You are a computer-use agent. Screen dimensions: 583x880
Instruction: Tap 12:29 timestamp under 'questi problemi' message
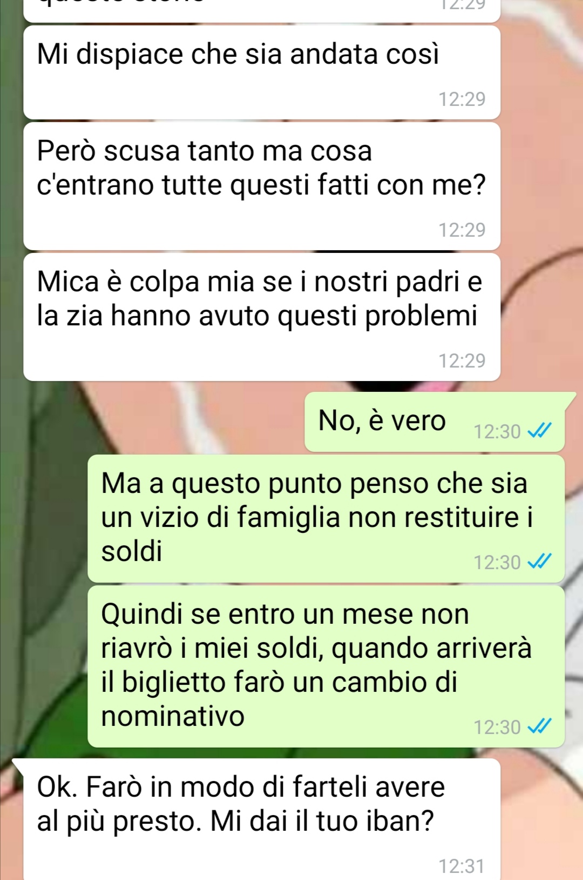click(462, 361)
